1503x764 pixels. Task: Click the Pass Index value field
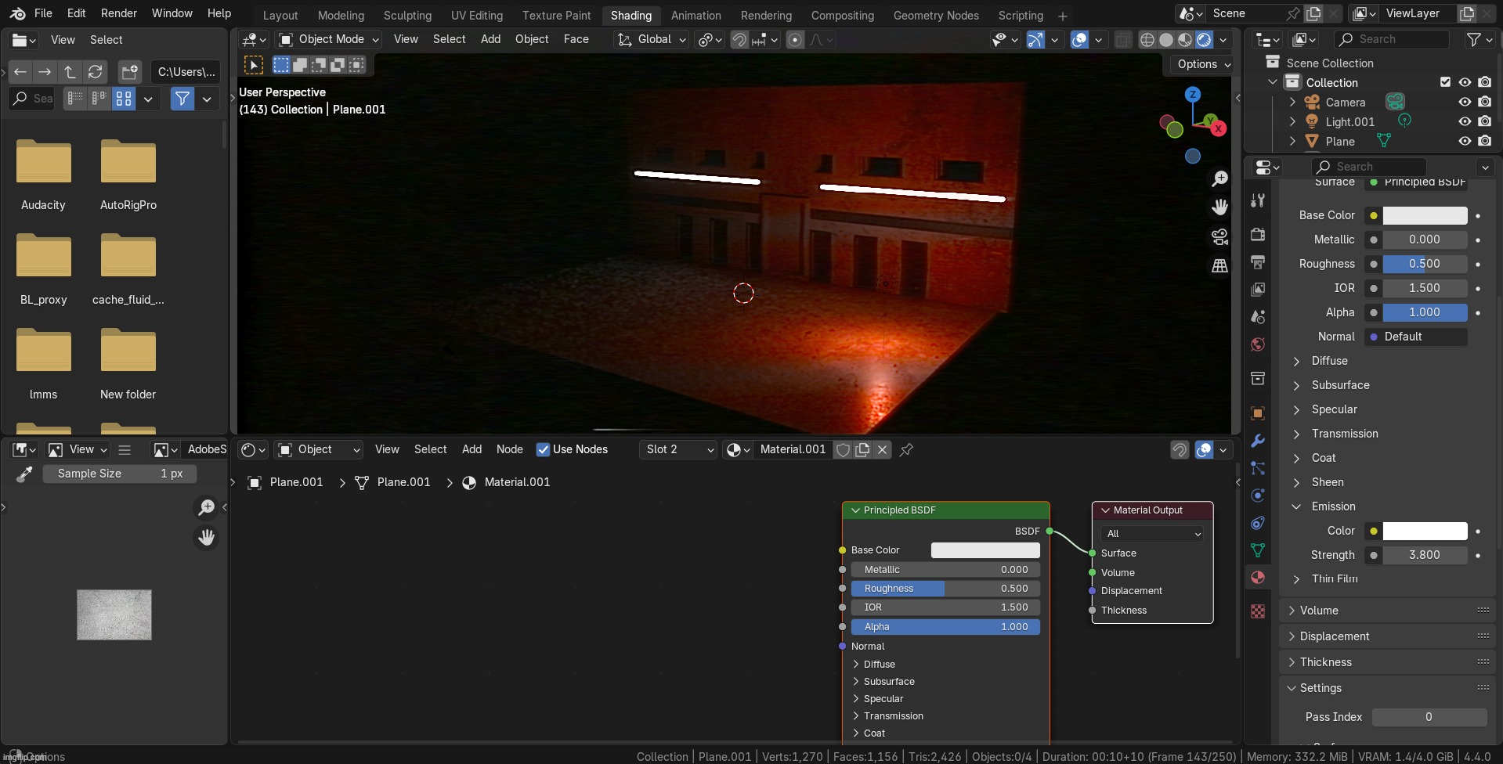coord(1429,717)
